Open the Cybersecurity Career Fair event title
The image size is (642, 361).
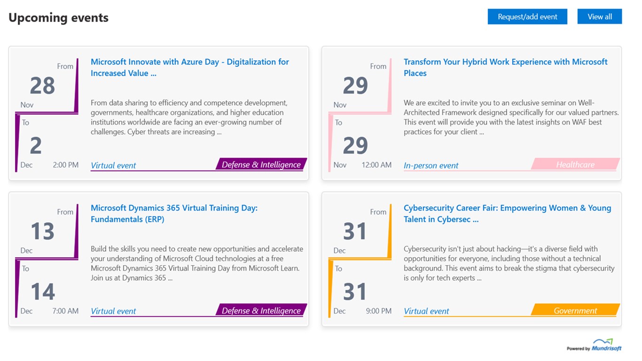(x=507, y=213)
